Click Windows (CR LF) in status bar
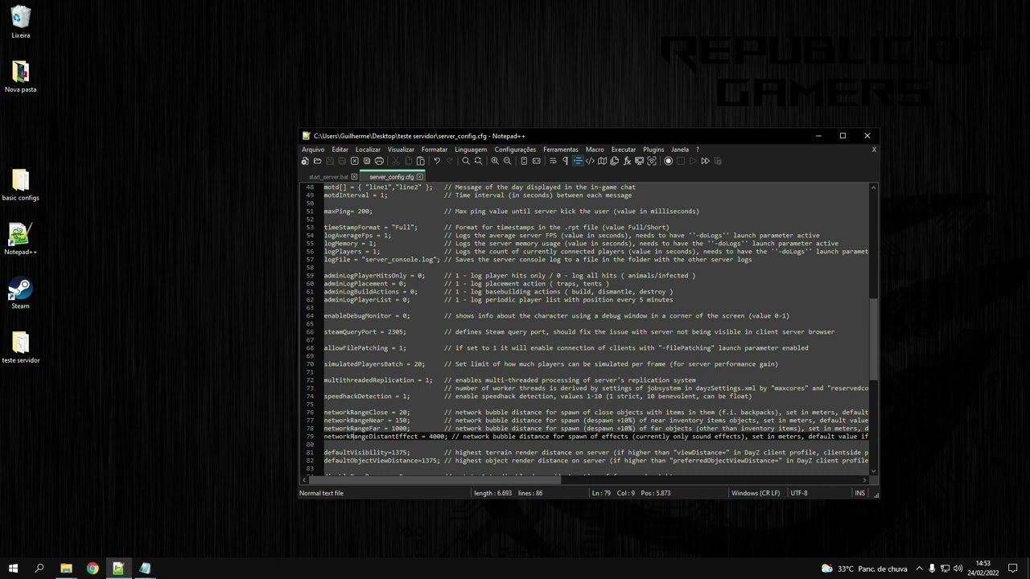The height and width of the screenshot is (579, 1030). [756, 493]
